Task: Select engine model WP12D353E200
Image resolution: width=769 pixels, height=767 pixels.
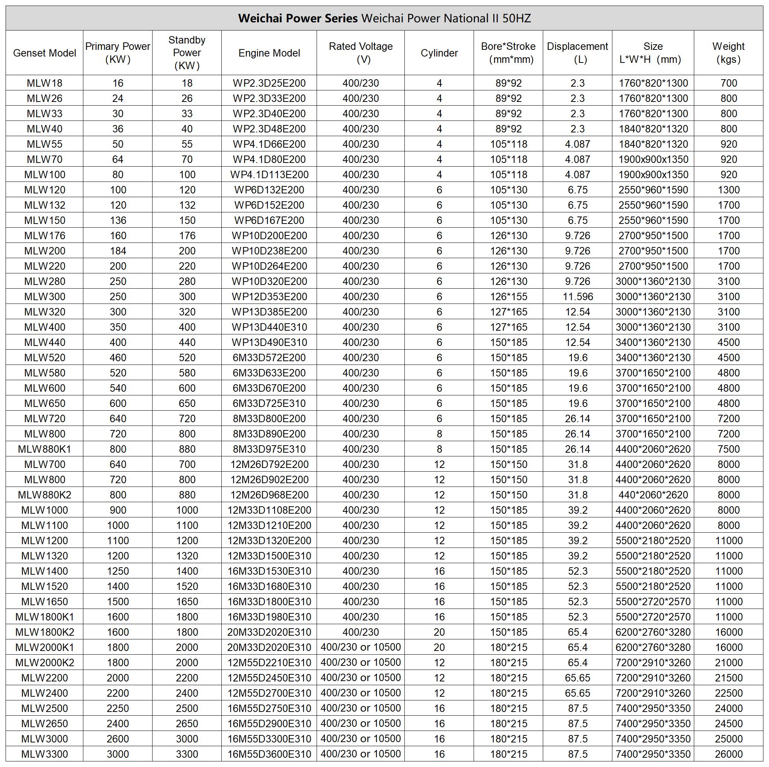Action: tap(269, 296)
